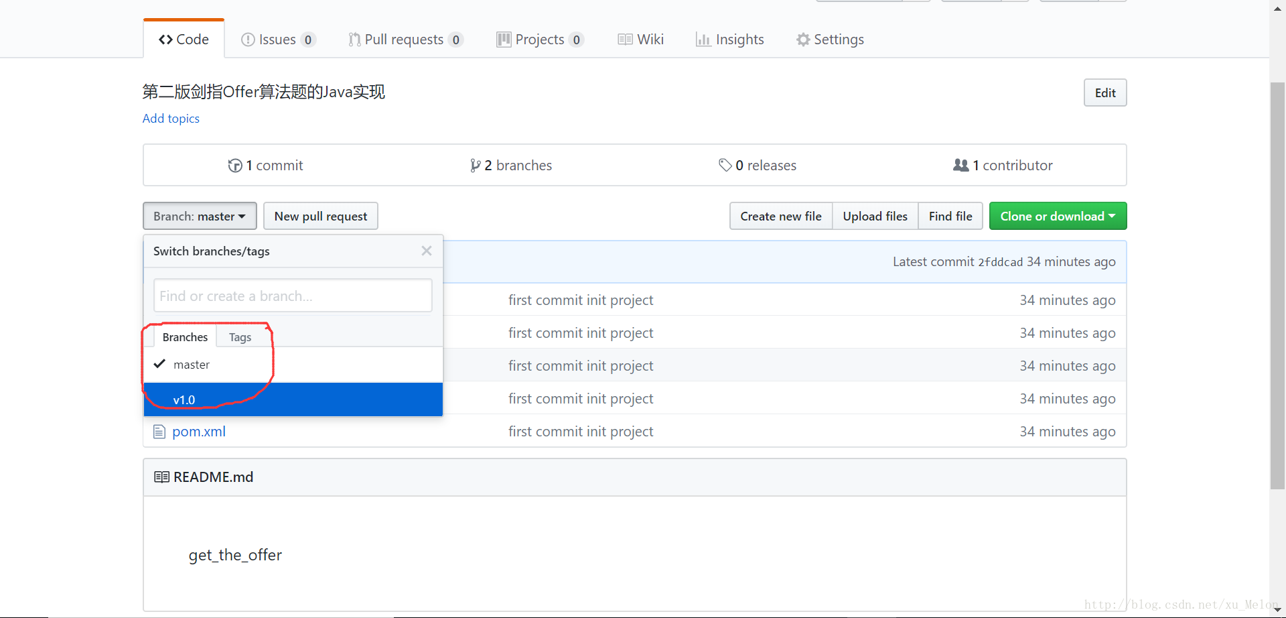Viewport: 1286px width, 618px height.
Task: Click the README.md header title
Action: tap(213, 477)
